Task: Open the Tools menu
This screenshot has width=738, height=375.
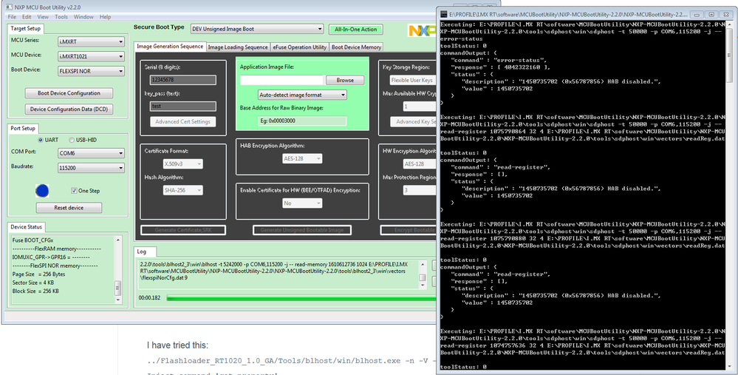Action: click(61, 17)
